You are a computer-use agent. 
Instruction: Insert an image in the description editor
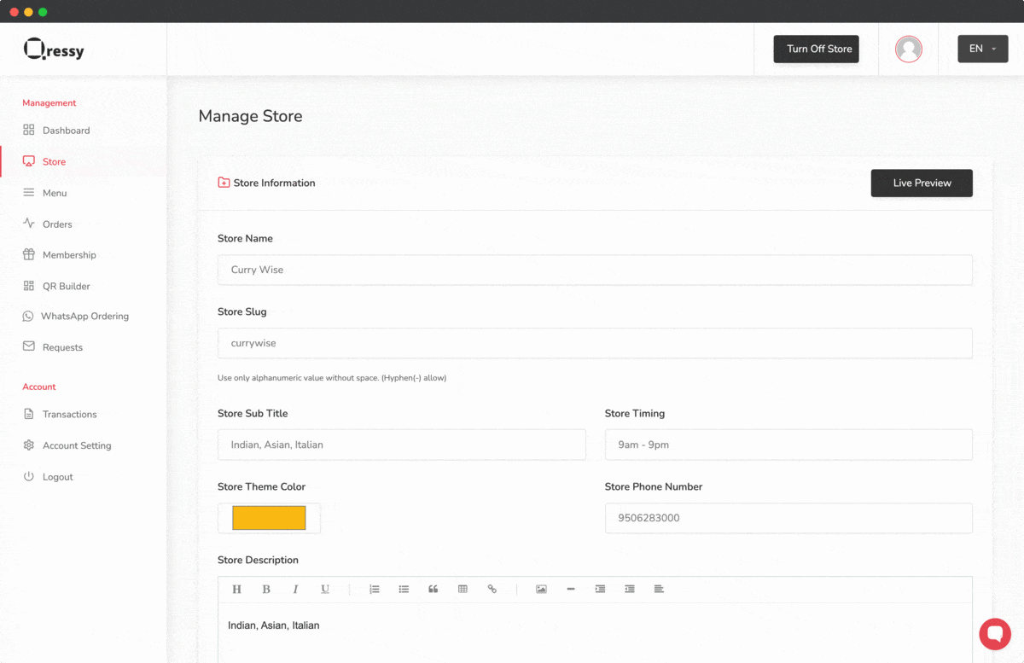(x=541, y=589)
